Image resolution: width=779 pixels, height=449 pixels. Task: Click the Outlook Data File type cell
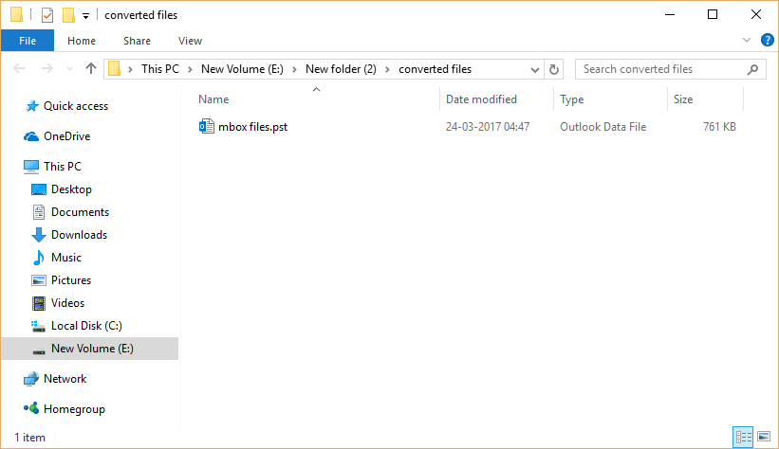point(603,127)
